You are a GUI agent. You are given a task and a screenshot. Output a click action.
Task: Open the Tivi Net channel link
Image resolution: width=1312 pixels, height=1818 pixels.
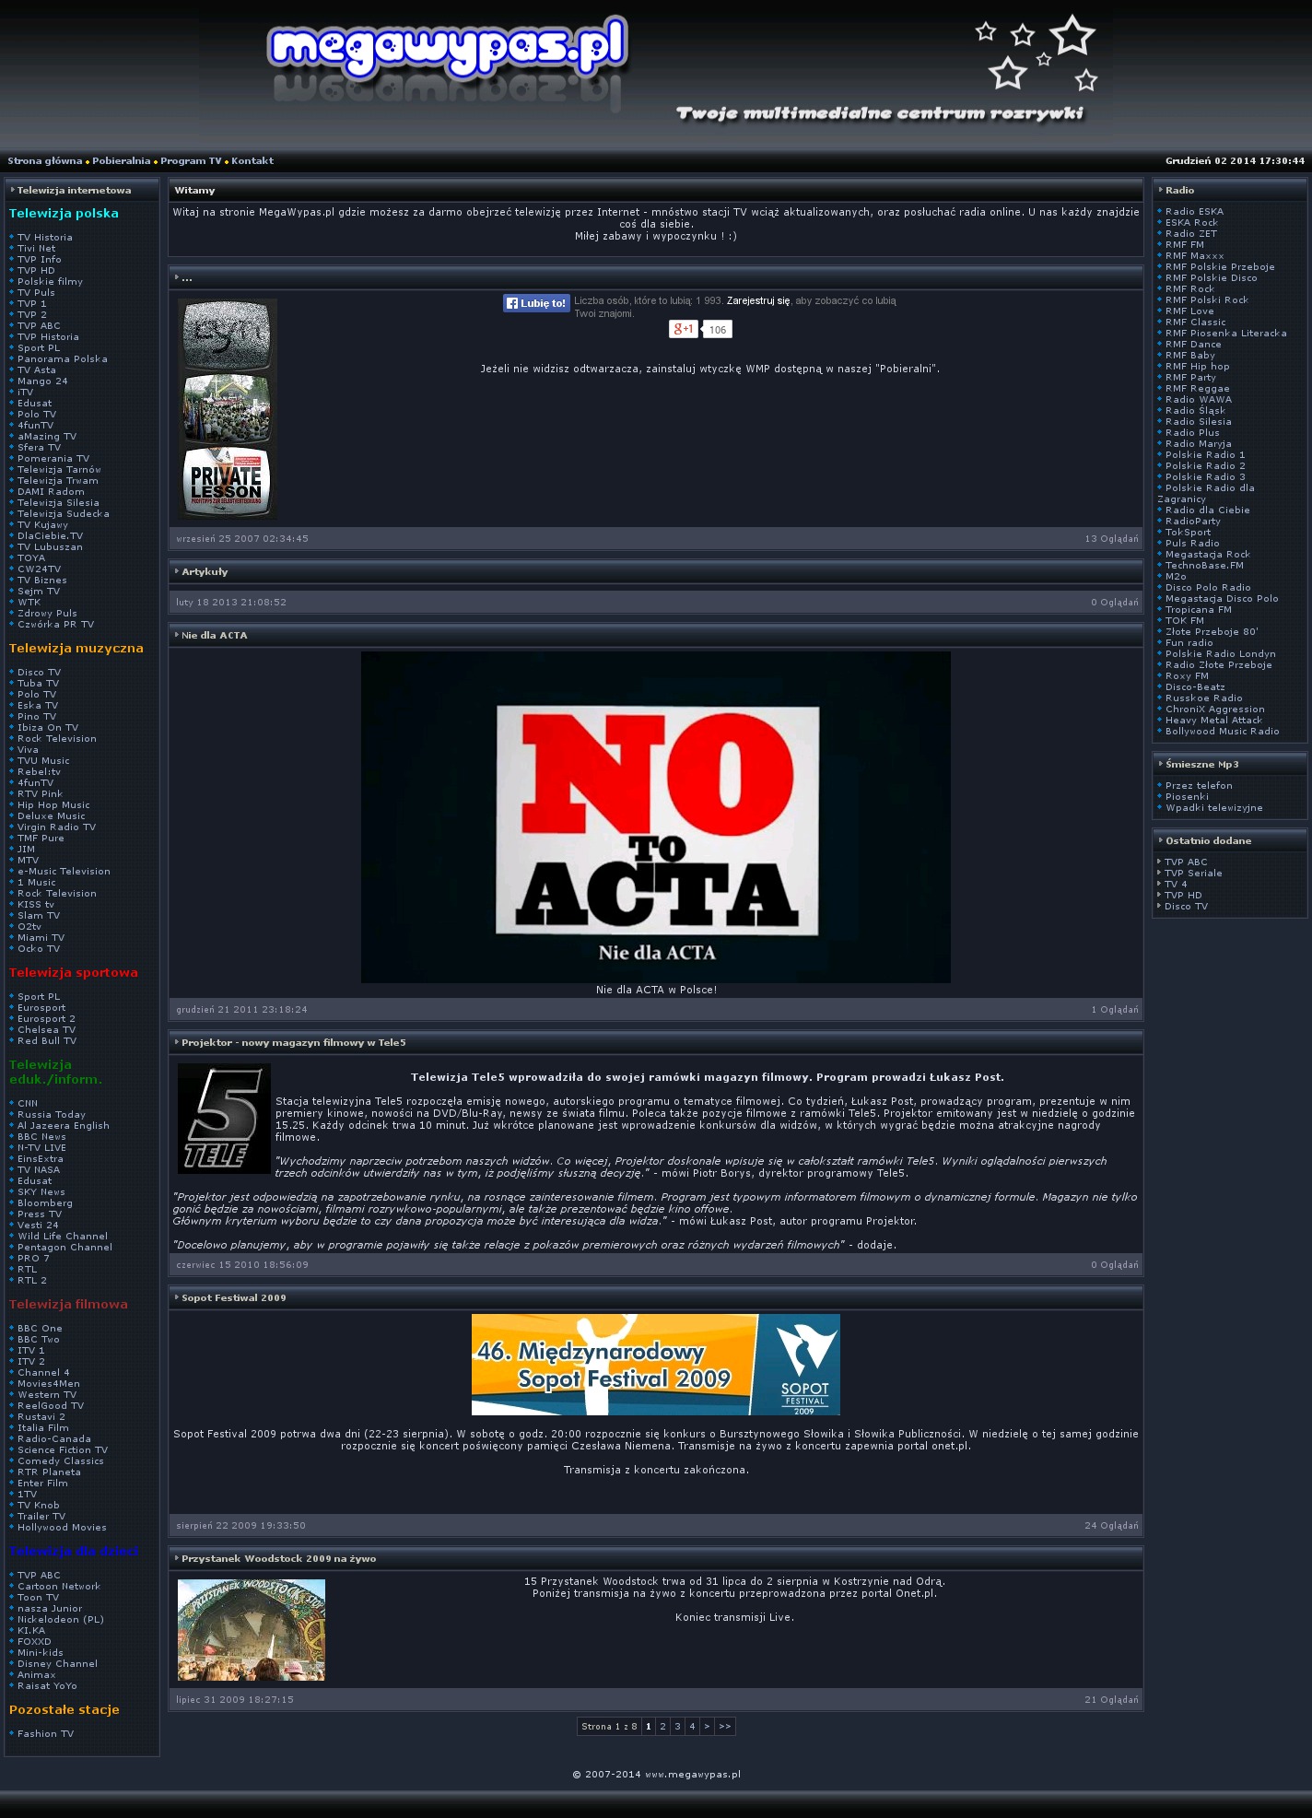pyautogui.click(x=37, y=249)
